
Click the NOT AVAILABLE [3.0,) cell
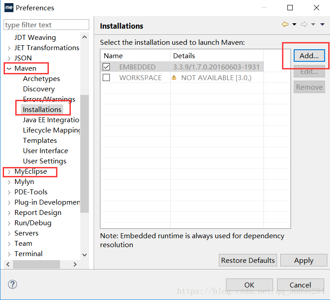point(217,78)
